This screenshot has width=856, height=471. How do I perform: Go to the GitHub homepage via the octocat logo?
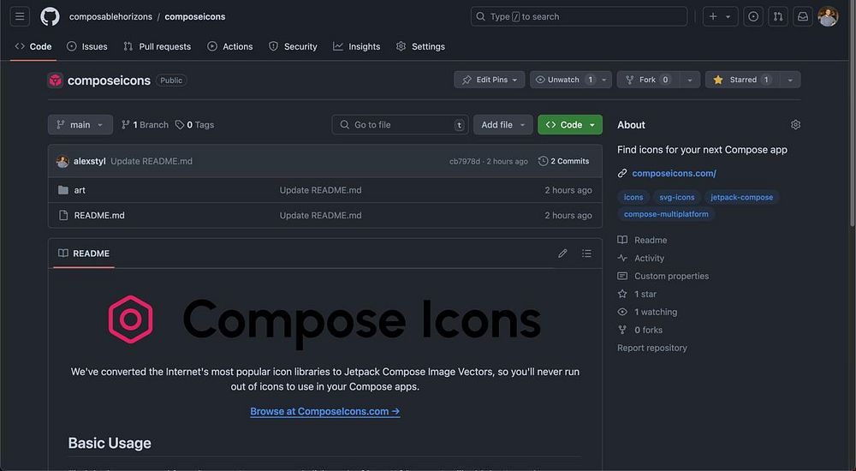(x=50, y=16)
